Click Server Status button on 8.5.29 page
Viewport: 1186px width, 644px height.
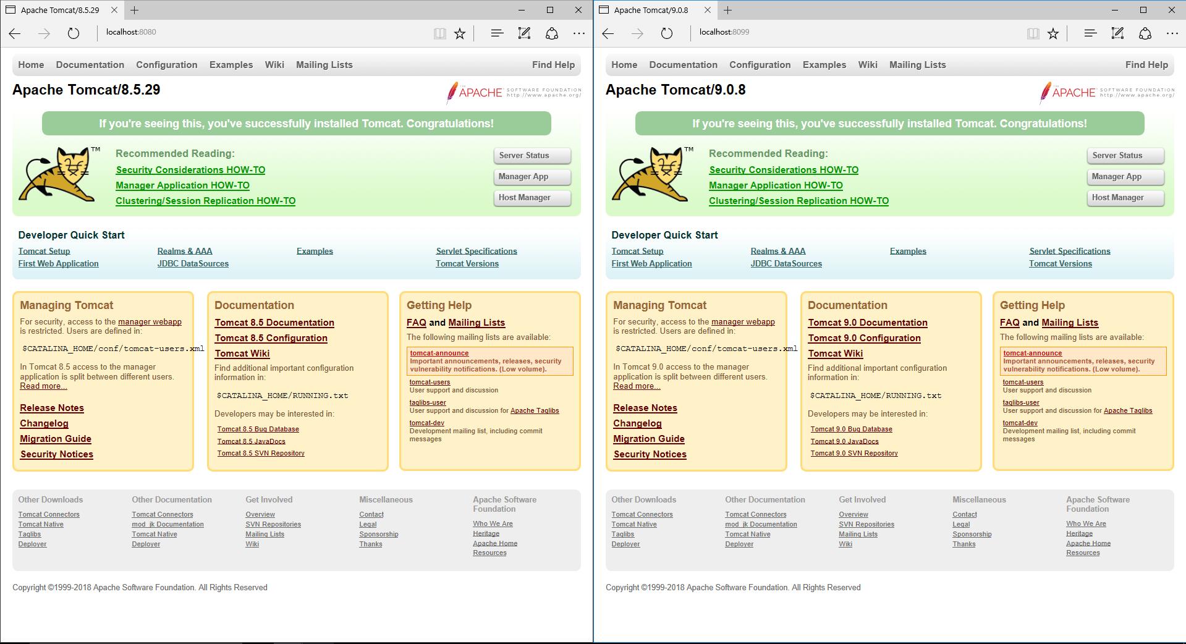532,156
